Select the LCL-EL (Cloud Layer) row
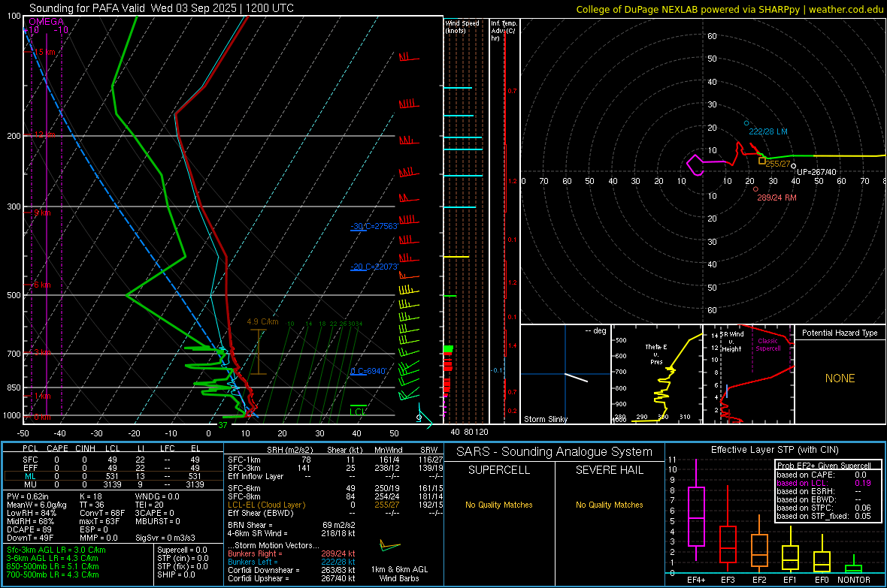 (x=335, y=505)
